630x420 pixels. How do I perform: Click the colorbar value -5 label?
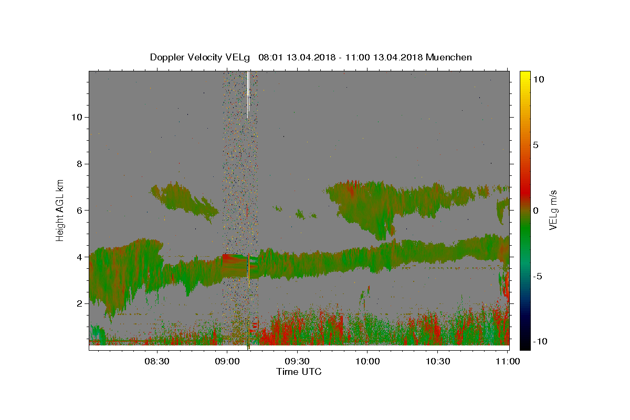pos(538,276)
